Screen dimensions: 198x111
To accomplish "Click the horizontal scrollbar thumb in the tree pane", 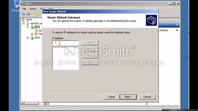I will (32, 103).
